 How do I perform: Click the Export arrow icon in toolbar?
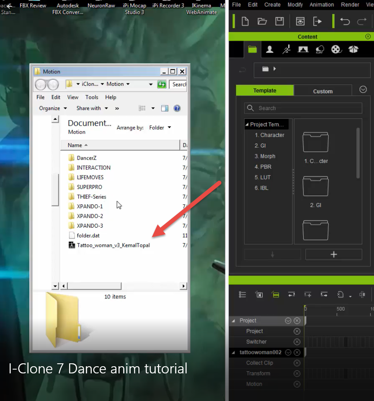click(317, 21)
